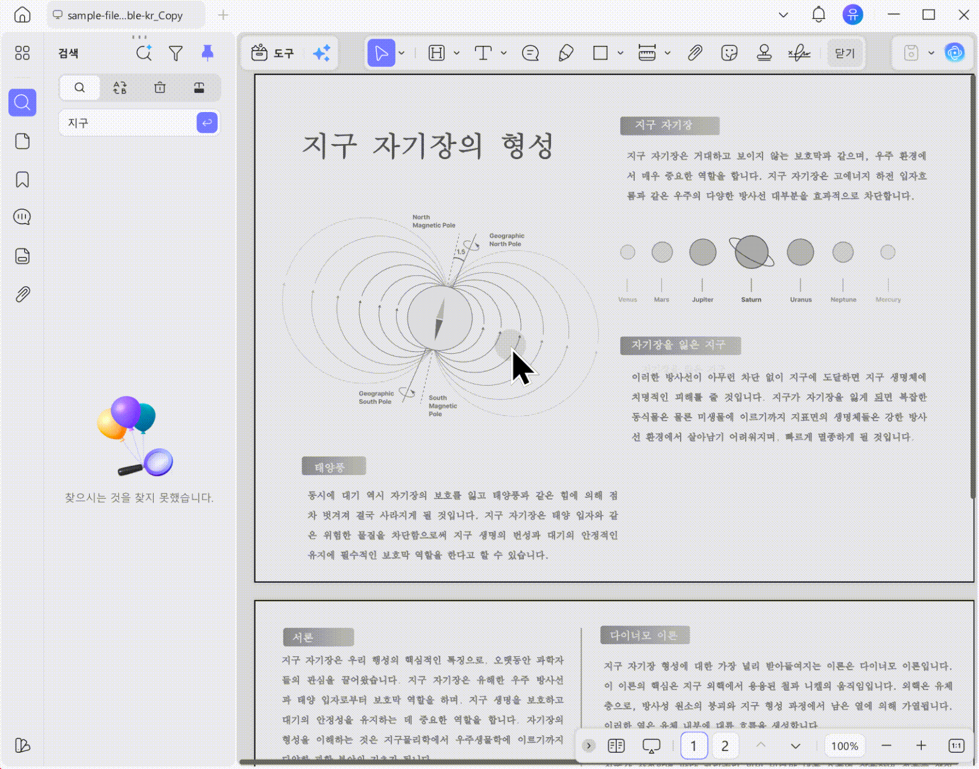
Task: Expand the selection tool dropdown
Action: [401, 53]
